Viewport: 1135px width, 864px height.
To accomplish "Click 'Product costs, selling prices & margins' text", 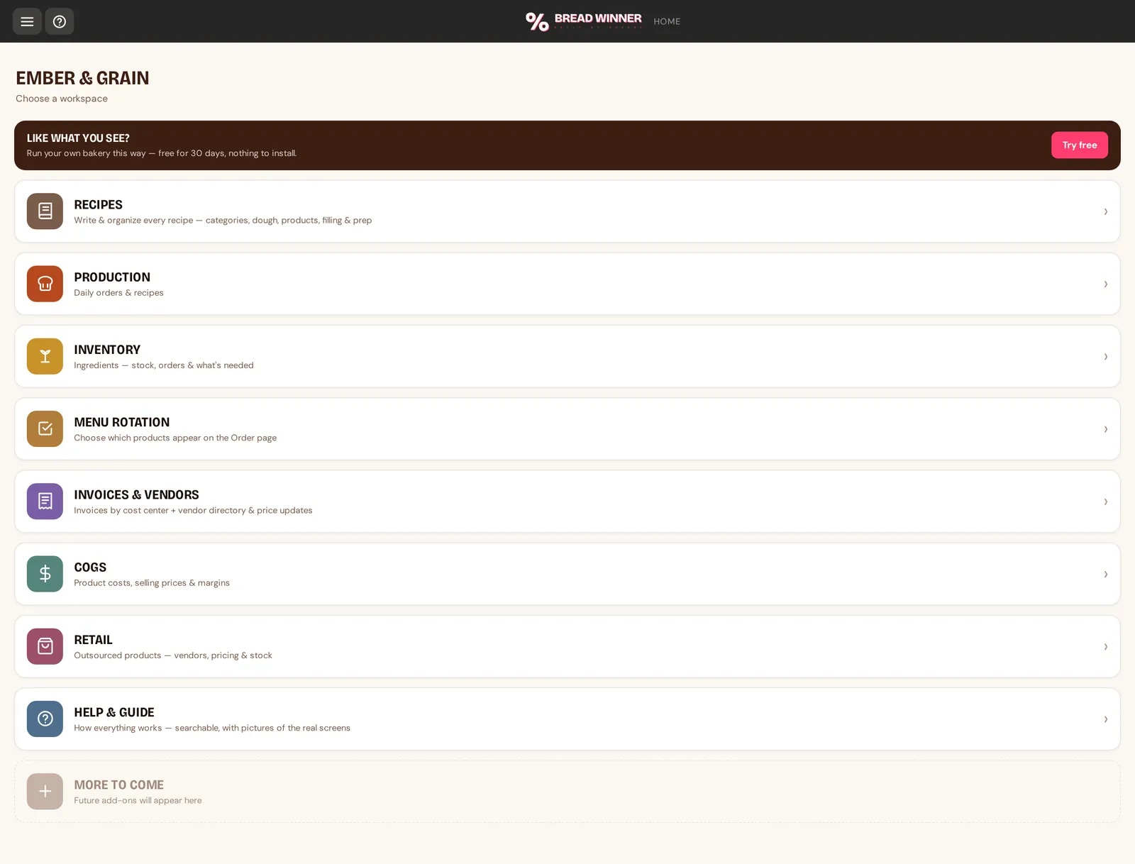I will tap(152, 583).
